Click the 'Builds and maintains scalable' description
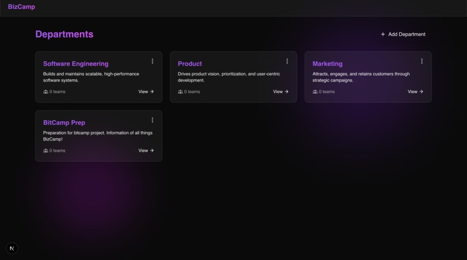This screenshot has width=467, height=260. [x=91, y=77]
